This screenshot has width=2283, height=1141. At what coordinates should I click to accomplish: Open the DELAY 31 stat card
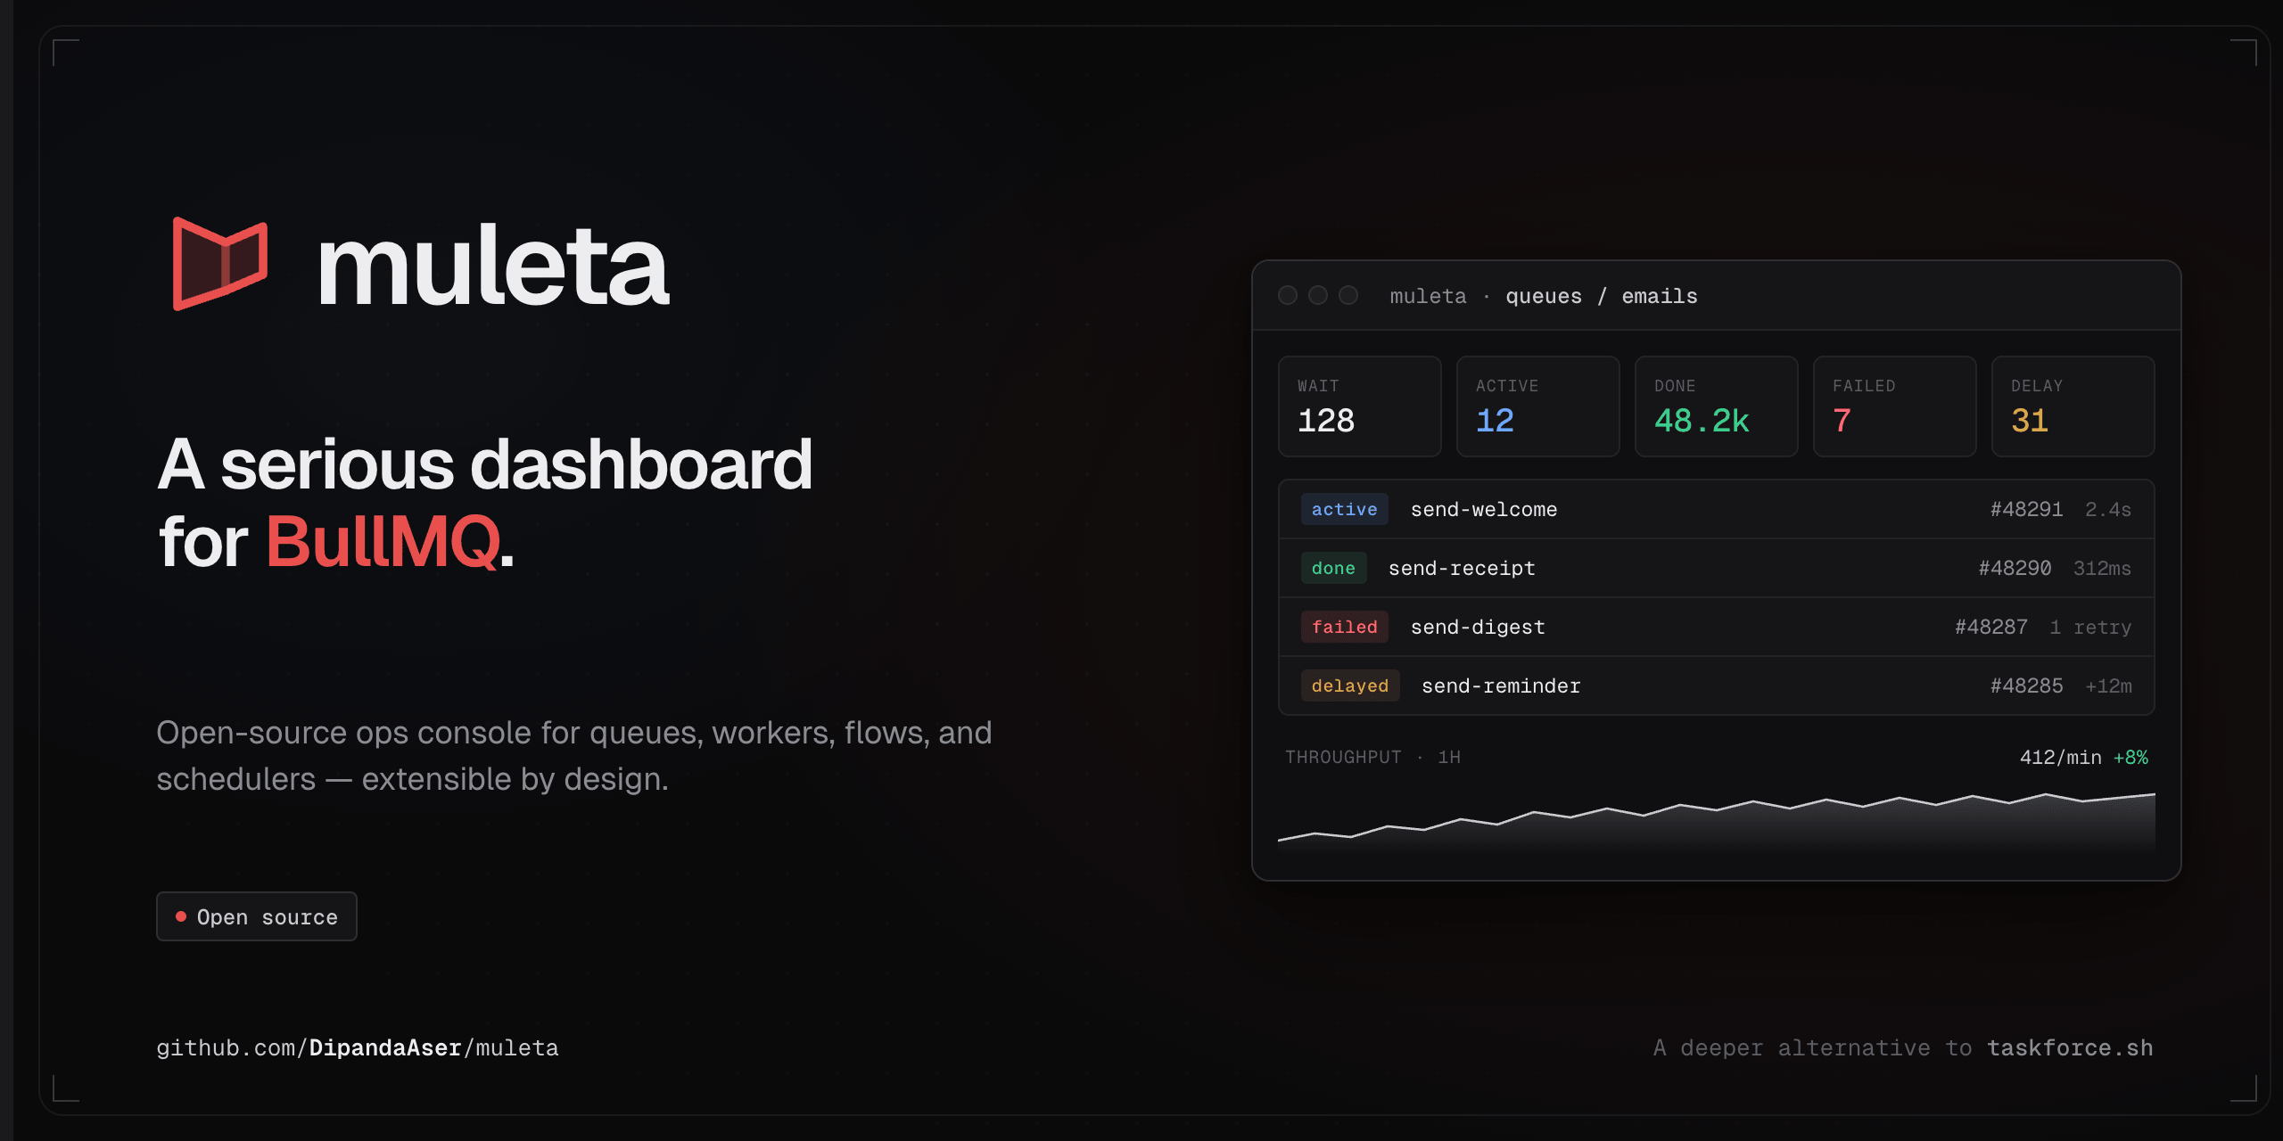[2073, 406]
